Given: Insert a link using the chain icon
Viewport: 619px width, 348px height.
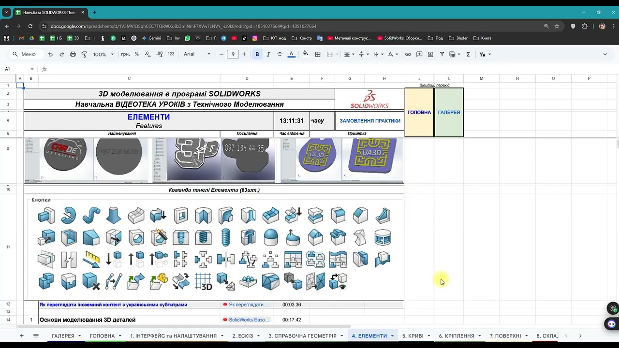Looking at the screenshot, I should tap(408, 55).
